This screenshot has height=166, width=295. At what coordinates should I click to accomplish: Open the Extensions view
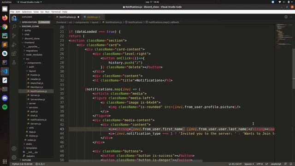14,53
